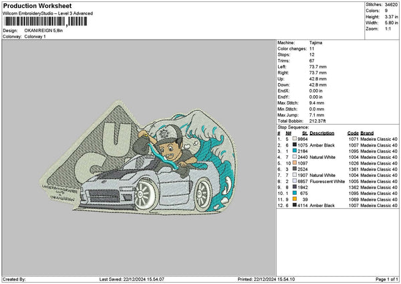This screenshot has height=284, width=401.
Task: Select the Total Bobbin value '212.37ft'
Action: [317, 121]
